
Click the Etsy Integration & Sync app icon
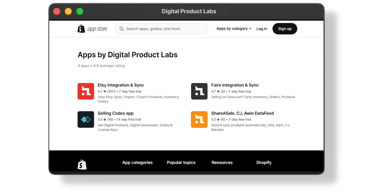click(86, 91)
